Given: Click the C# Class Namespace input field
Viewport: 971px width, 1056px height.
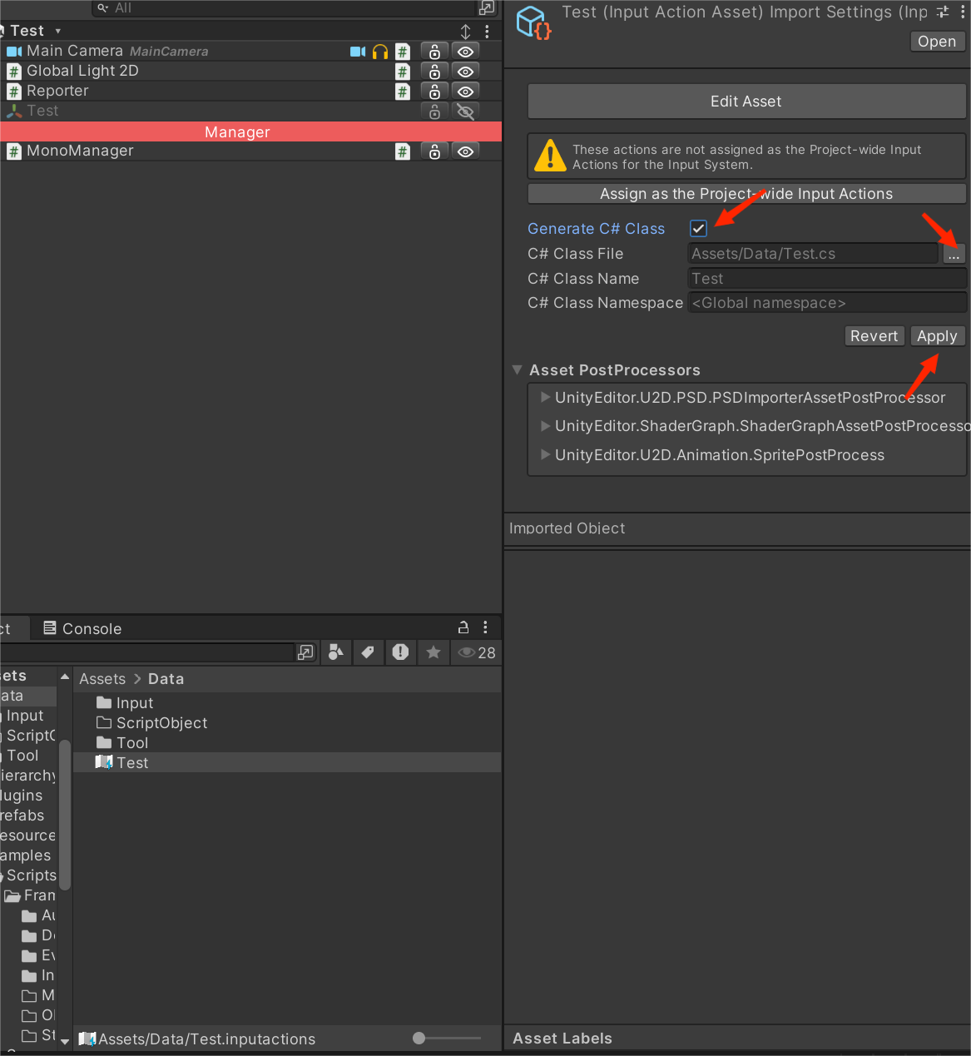Looking at the screenshot, I should (x=827, y=303).
